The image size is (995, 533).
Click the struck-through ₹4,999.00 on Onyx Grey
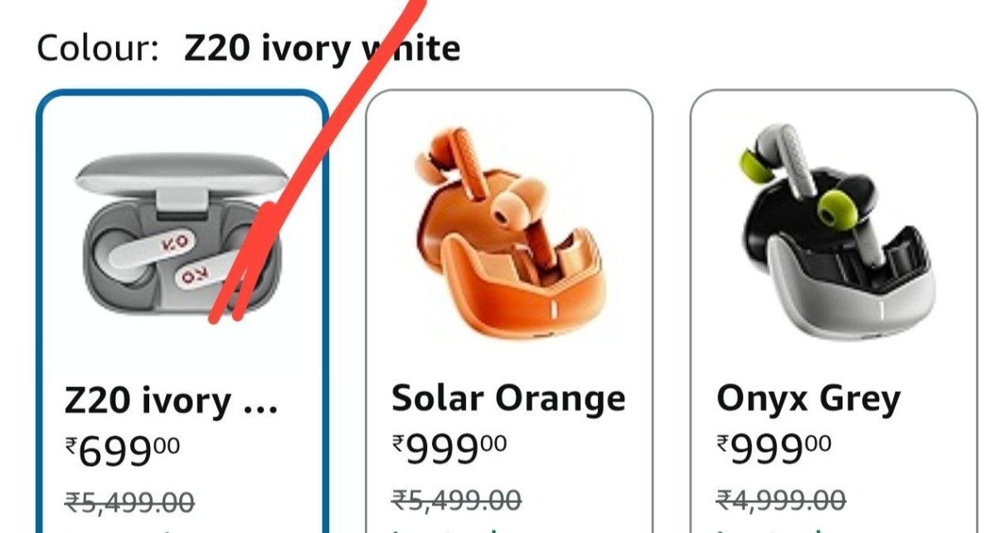(781, 501)
